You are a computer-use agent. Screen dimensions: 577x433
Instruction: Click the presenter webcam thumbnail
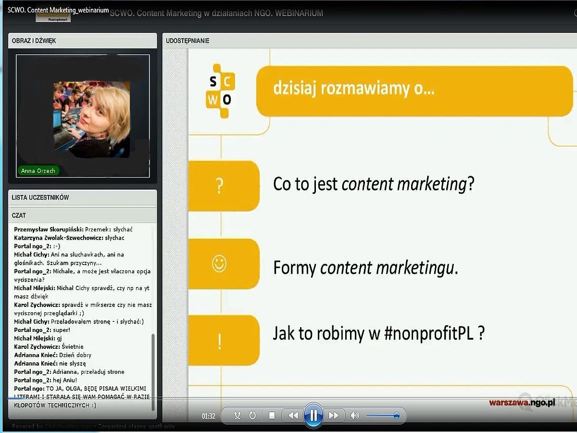pos(91,119)
